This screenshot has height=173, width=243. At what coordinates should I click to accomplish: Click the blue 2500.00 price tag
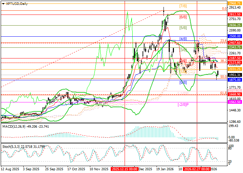click(235, 36)
